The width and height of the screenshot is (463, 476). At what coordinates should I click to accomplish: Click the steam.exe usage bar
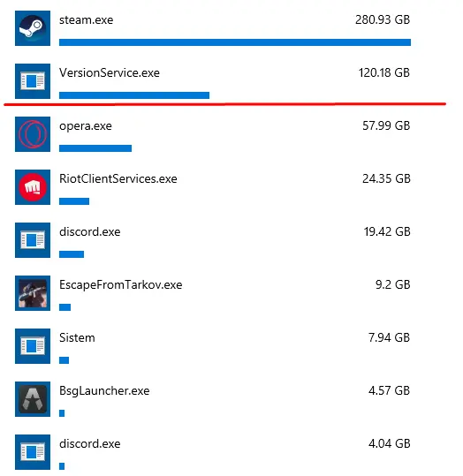coord(235,42)
